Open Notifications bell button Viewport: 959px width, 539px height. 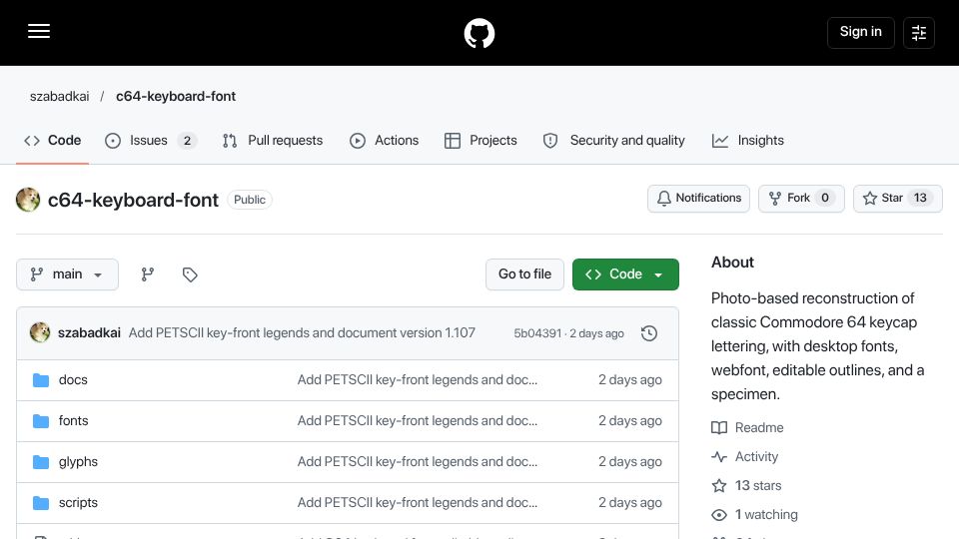(698, 198)
